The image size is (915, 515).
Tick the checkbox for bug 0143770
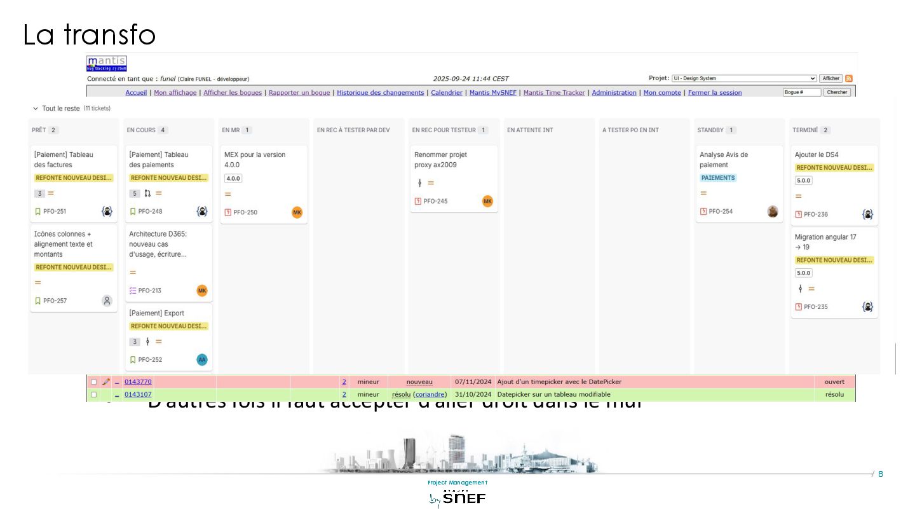(93, 382)
